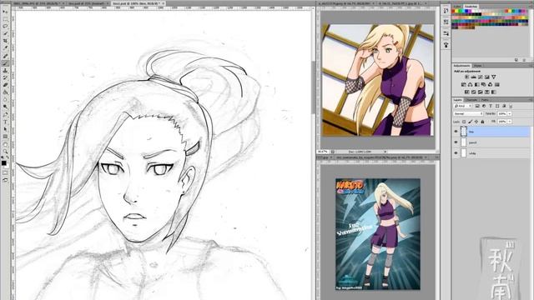Add a Vibrance adjustment (triangle icon)
The width and height of the screenshot is (534, 300).
click(494, 77)
